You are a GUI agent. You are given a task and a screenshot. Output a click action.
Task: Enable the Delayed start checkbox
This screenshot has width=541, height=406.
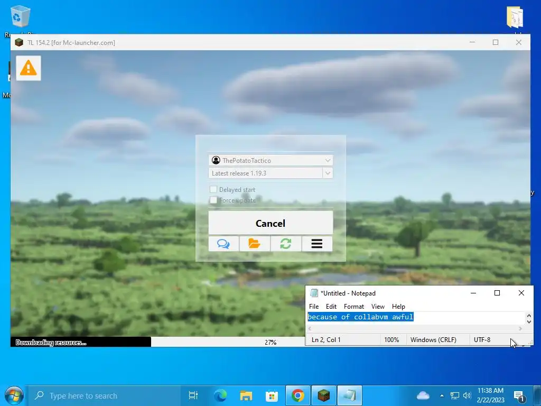[213, 189]
